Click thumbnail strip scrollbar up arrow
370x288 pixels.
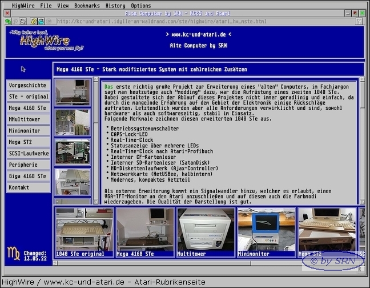pos(96,79)
